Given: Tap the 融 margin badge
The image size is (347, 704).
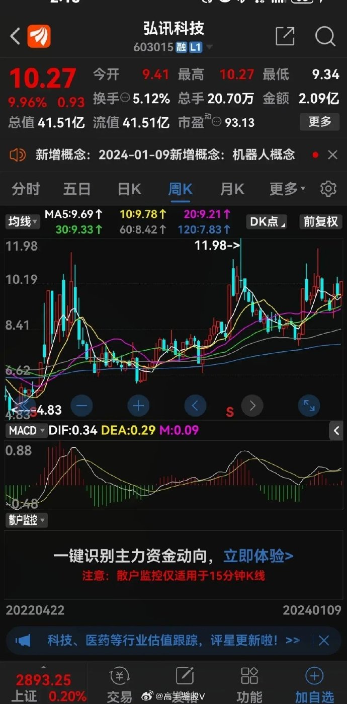Looking at the screenshot, I should tap(181, 47).
